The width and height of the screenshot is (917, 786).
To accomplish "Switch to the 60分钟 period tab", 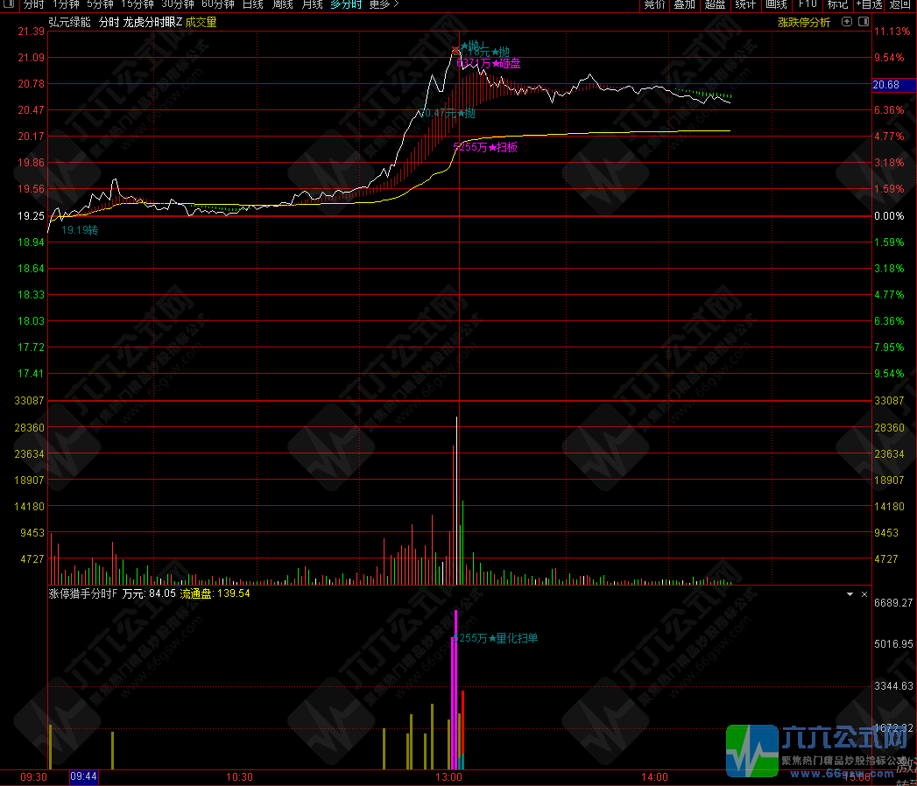I will 218,4.
